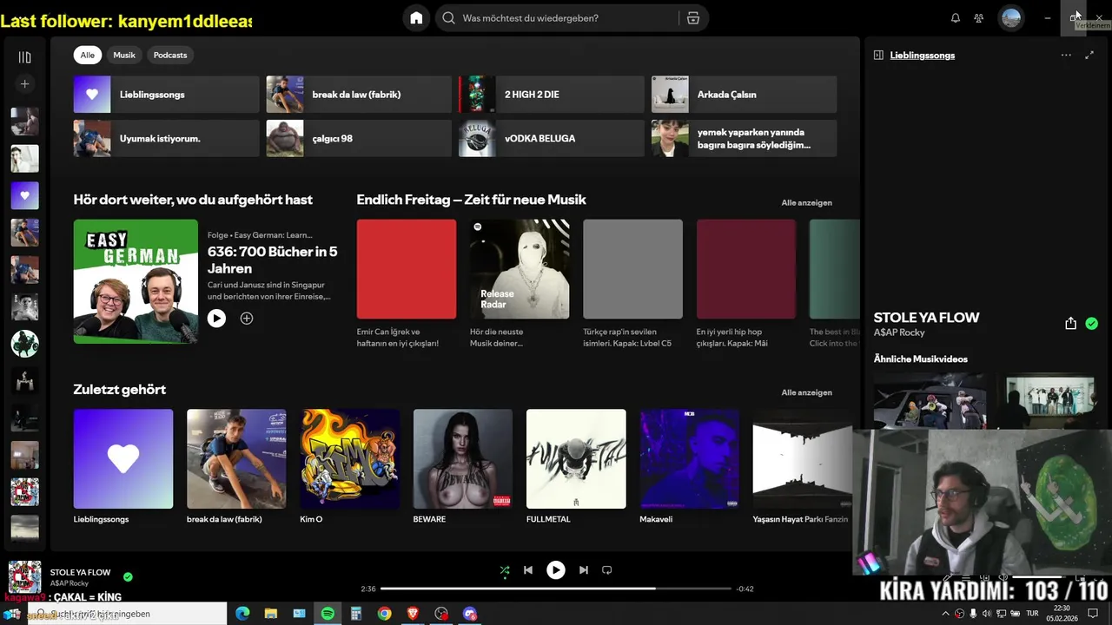Open the Browse icon in search bar
This screenshot has width=1112, height=625.
pyautogui.click(x=693, y=18)
